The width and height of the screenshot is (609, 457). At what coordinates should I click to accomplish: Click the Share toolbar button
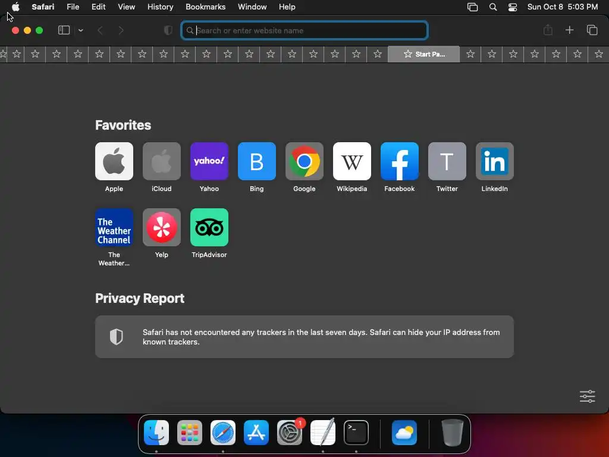tap(548, 30)
